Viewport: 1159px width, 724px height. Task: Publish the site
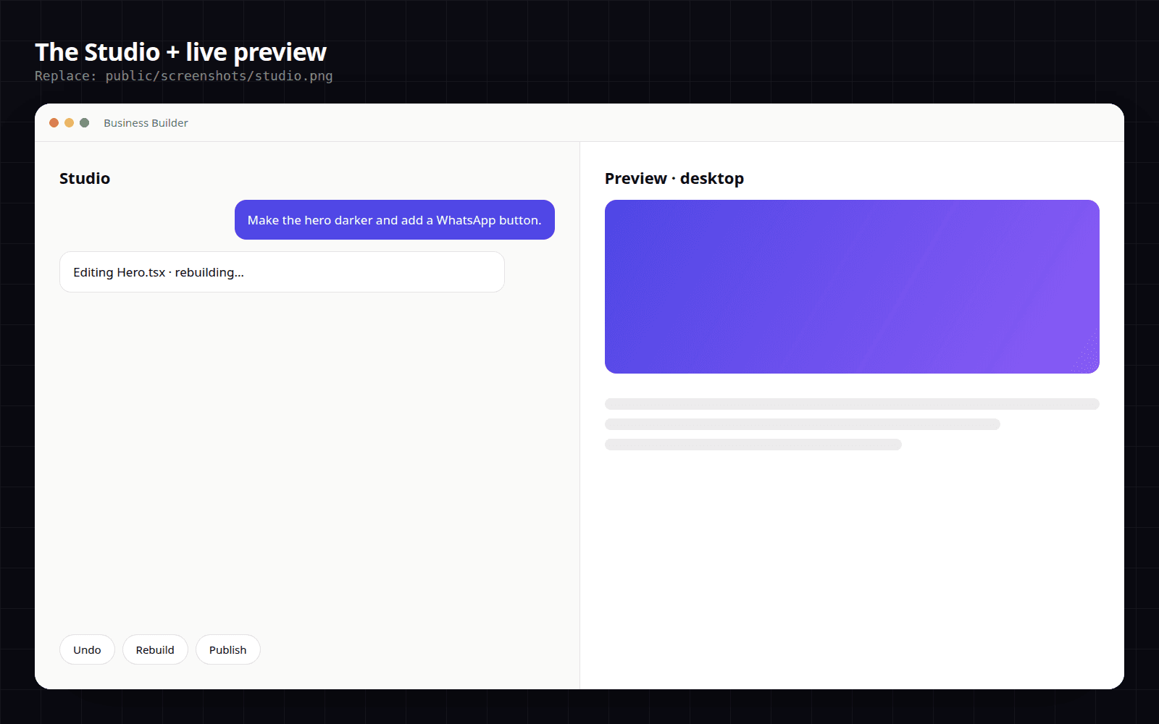pos(227,649)
